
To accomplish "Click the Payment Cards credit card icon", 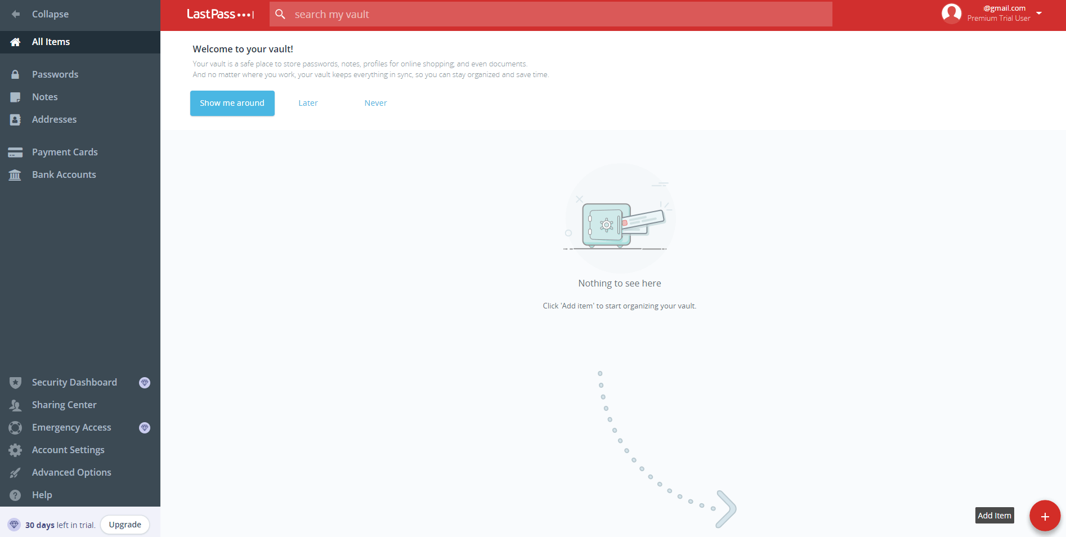I will (x=15, y=152).
